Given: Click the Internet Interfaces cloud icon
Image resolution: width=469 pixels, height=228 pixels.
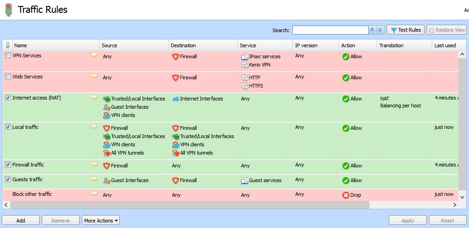Looking at the screenshot, I should [x=175, y=99].
